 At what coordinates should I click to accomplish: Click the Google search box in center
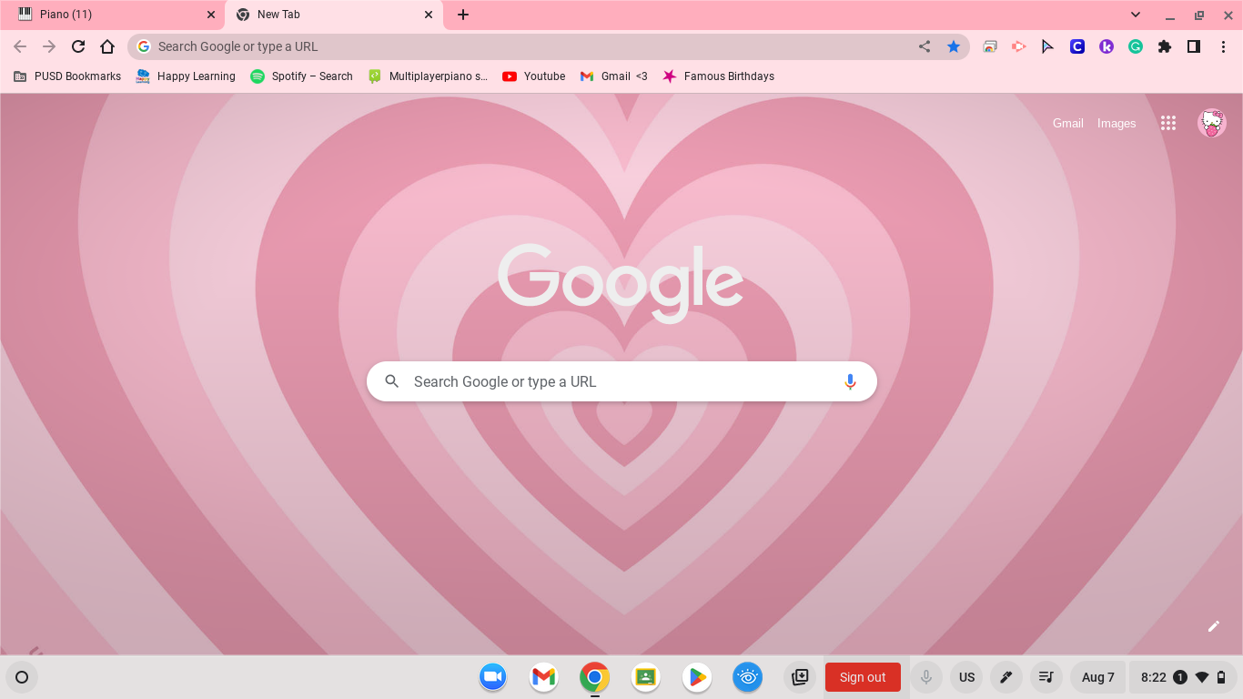coord(621,381)
